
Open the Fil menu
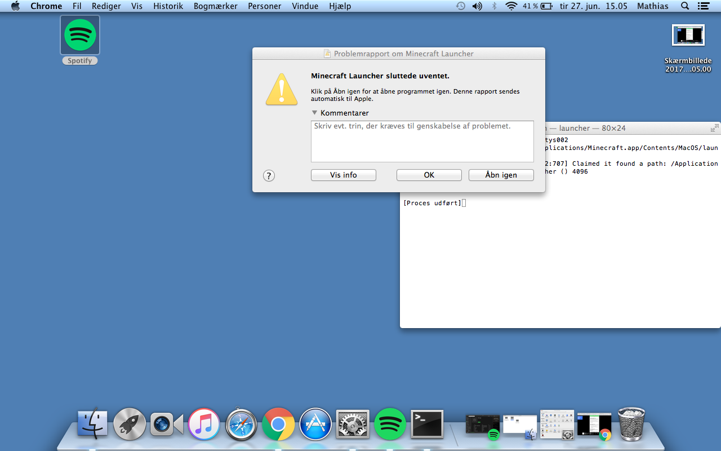click(77, 6)
